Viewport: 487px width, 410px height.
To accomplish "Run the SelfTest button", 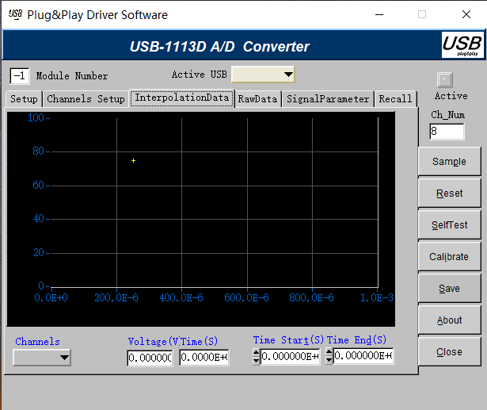I will pos(450,225).
